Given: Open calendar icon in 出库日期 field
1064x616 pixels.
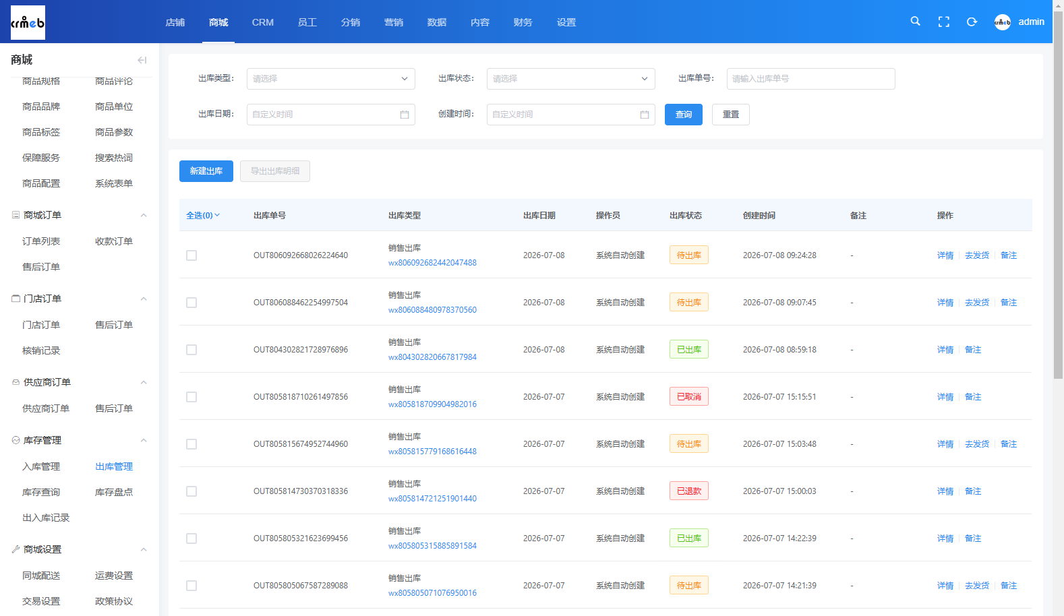Looking at the screenshot, I should pos(405,115).
